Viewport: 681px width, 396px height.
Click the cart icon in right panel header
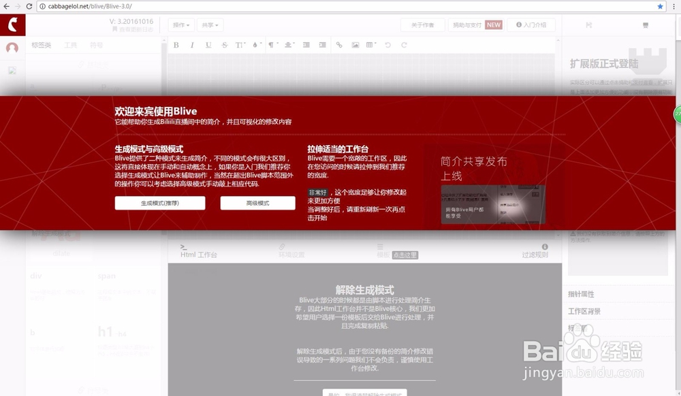tap(646, 25)
